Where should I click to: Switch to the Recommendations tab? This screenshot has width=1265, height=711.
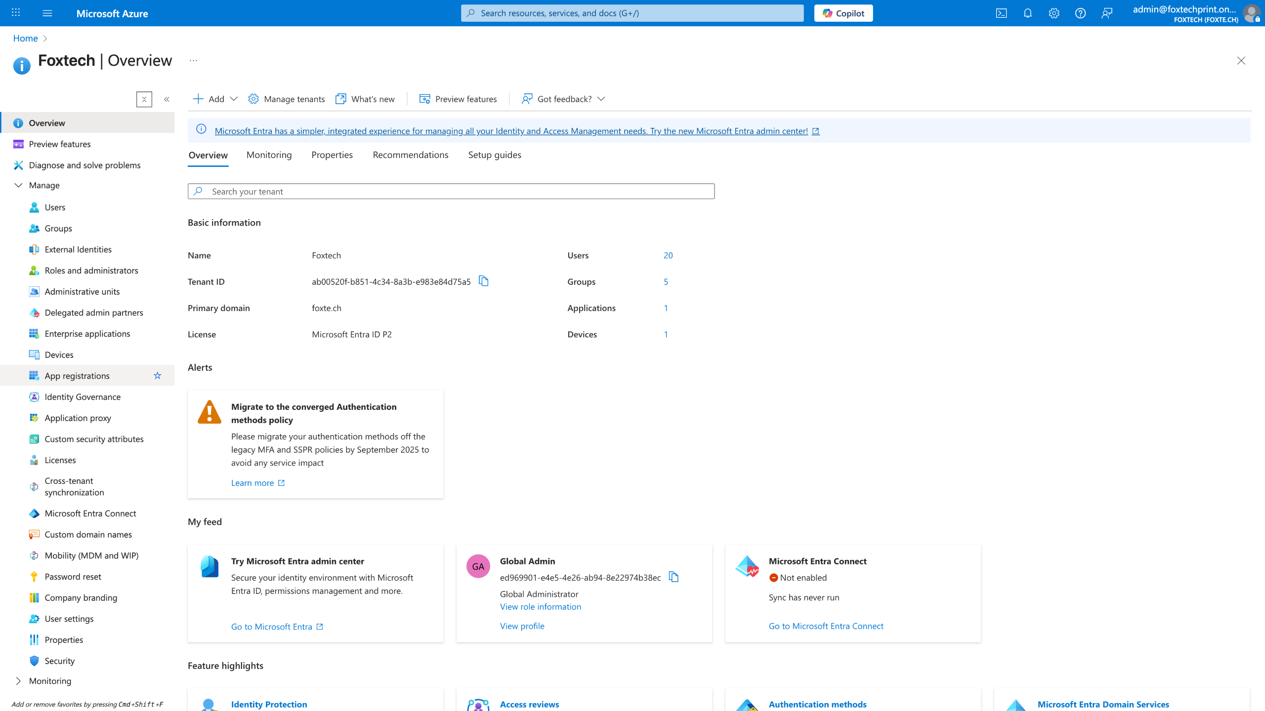(x=410, y=155)
